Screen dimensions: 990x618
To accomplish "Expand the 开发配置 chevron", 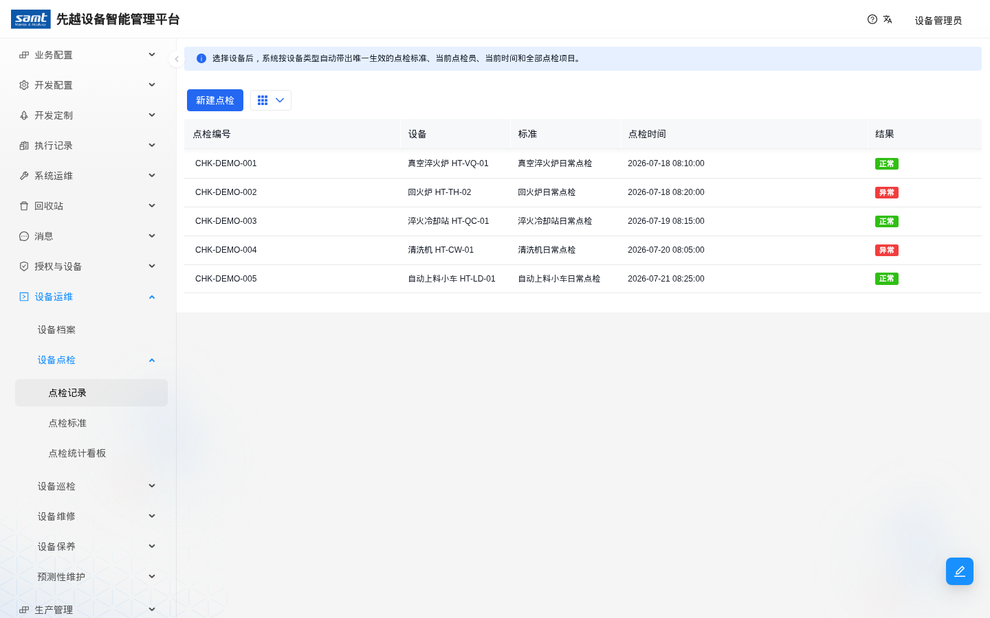I will tap(152, 85).
